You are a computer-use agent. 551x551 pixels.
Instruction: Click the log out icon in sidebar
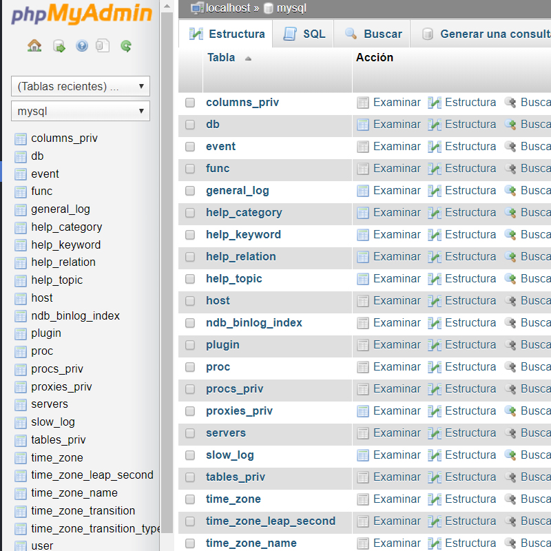[59, 46]
